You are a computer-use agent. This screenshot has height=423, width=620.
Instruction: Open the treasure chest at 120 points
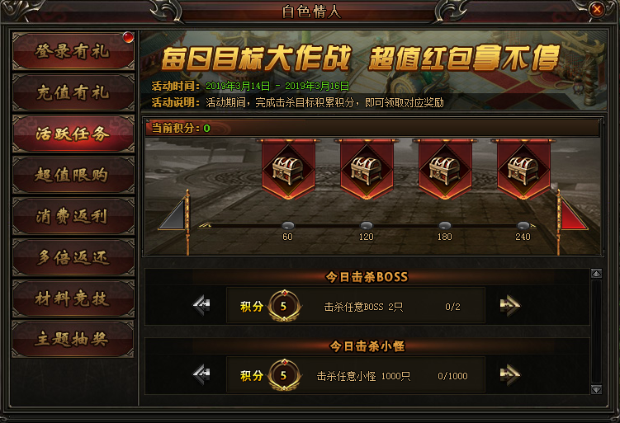(367, 169)
